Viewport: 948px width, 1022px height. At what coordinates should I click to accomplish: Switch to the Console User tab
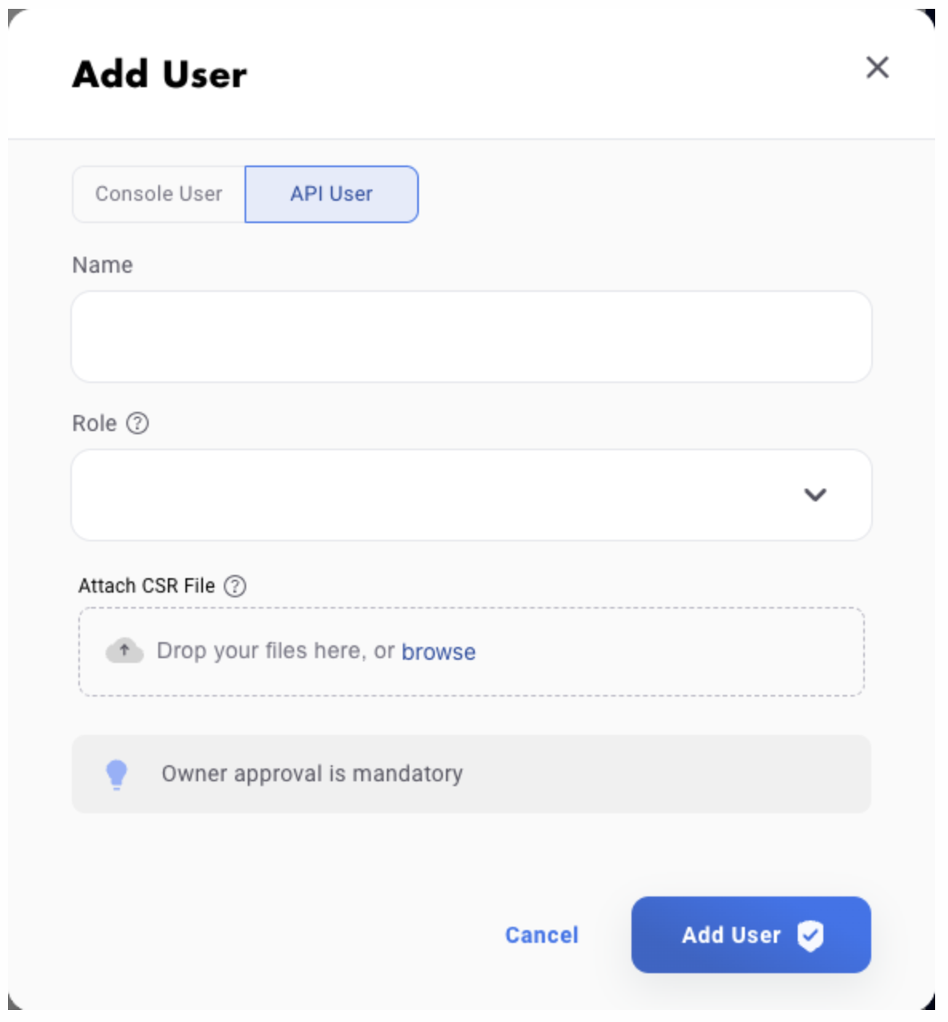point(158,194)
